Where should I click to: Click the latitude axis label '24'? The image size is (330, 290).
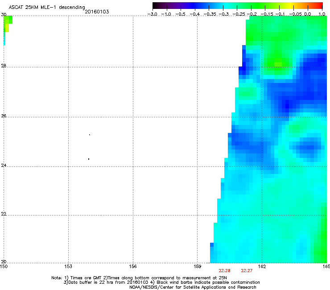(4, 166)
